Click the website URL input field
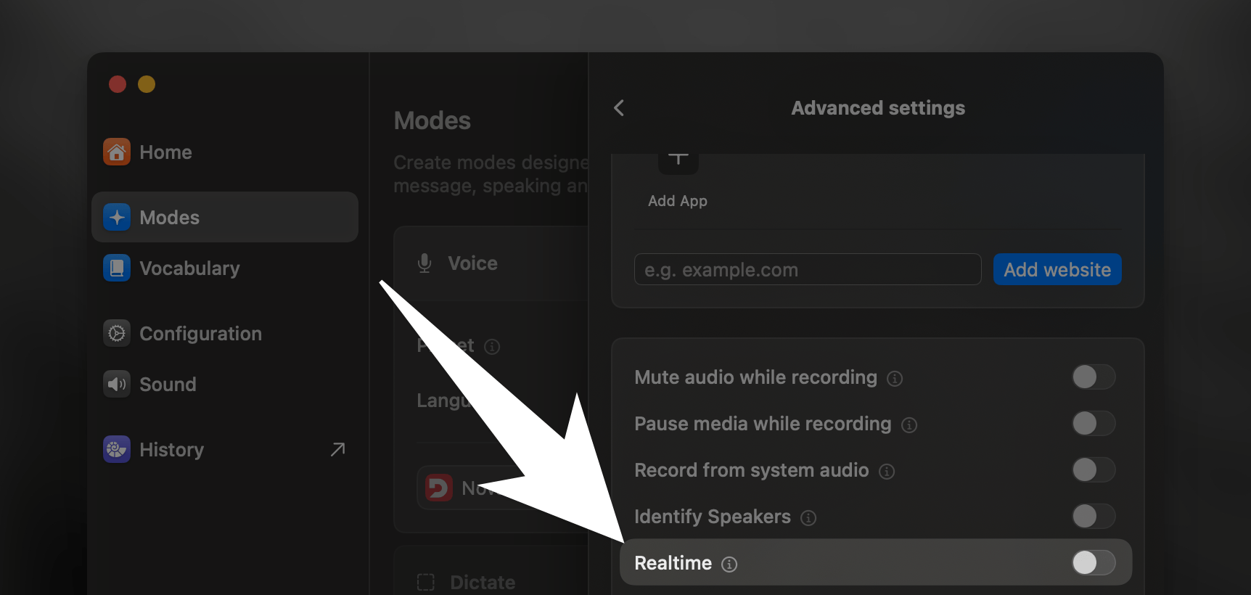Screen dimensions: 1251x595 click(x=808, y=269)
